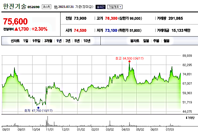
Task: Click the 04/03 date axis label
Action: click(126, 130)
